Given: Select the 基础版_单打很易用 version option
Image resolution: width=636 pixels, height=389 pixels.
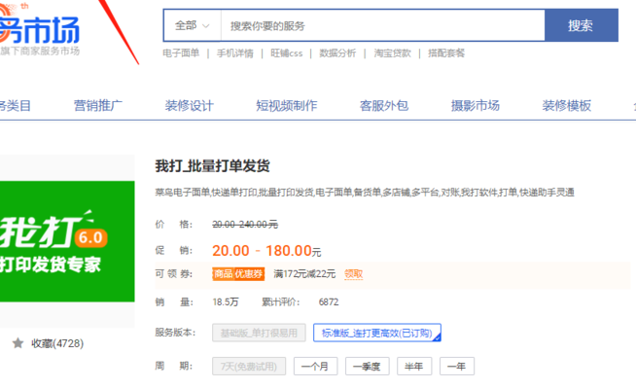Looking at the screenshot, I should tap(259, 333).
